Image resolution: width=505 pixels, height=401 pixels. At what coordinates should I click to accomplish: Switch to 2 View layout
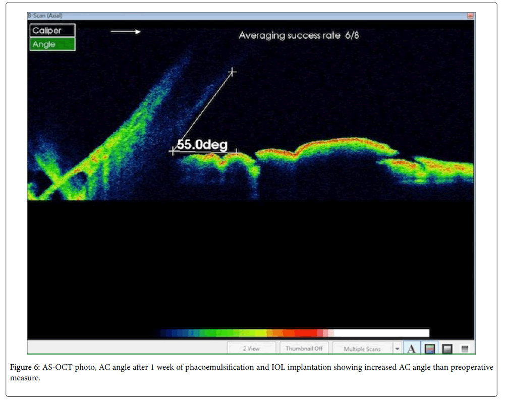point(251,349)
